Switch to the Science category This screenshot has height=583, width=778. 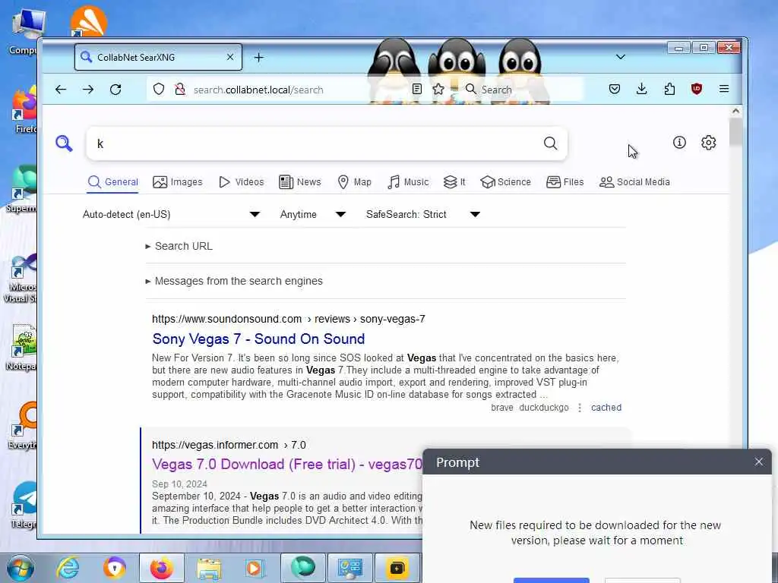(x=505, y=182)
